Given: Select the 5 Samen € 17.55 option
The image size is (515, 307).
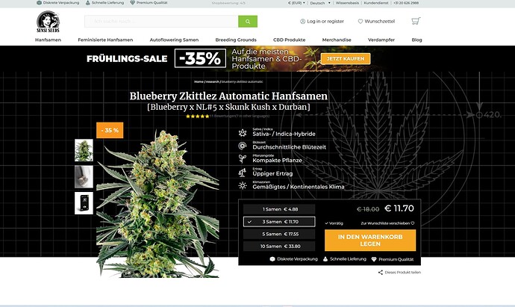Looking at the screenshot, I should pos(279,234).
